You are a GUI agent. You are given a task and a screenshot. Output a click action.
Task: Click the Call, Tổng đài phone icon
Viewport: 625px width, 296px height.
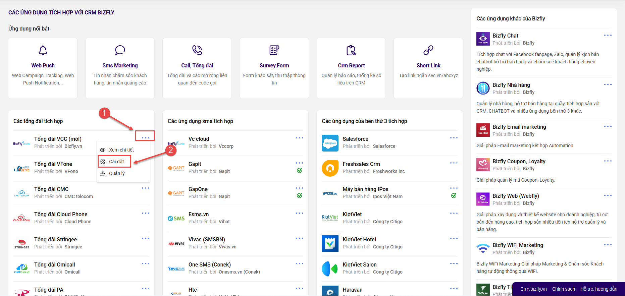(197, 50)
